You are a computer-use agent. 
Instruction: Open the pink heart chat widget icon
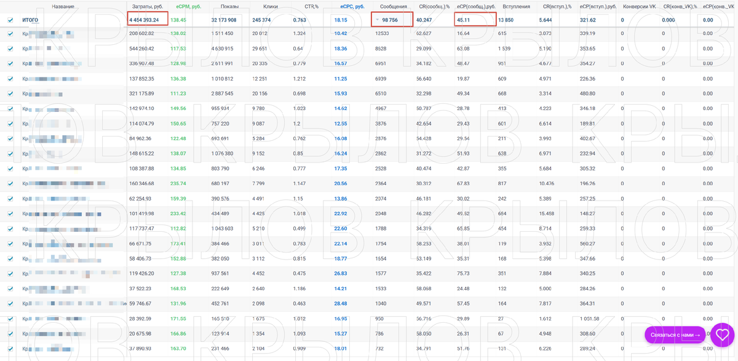(x=723, y=335)
